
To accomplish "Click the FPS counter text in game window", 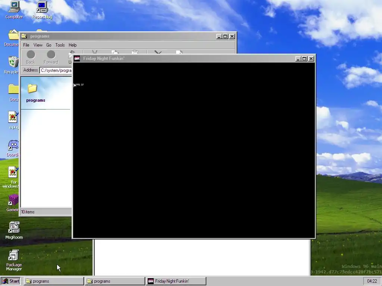I will pyautogui.click(x=79, y=85).
